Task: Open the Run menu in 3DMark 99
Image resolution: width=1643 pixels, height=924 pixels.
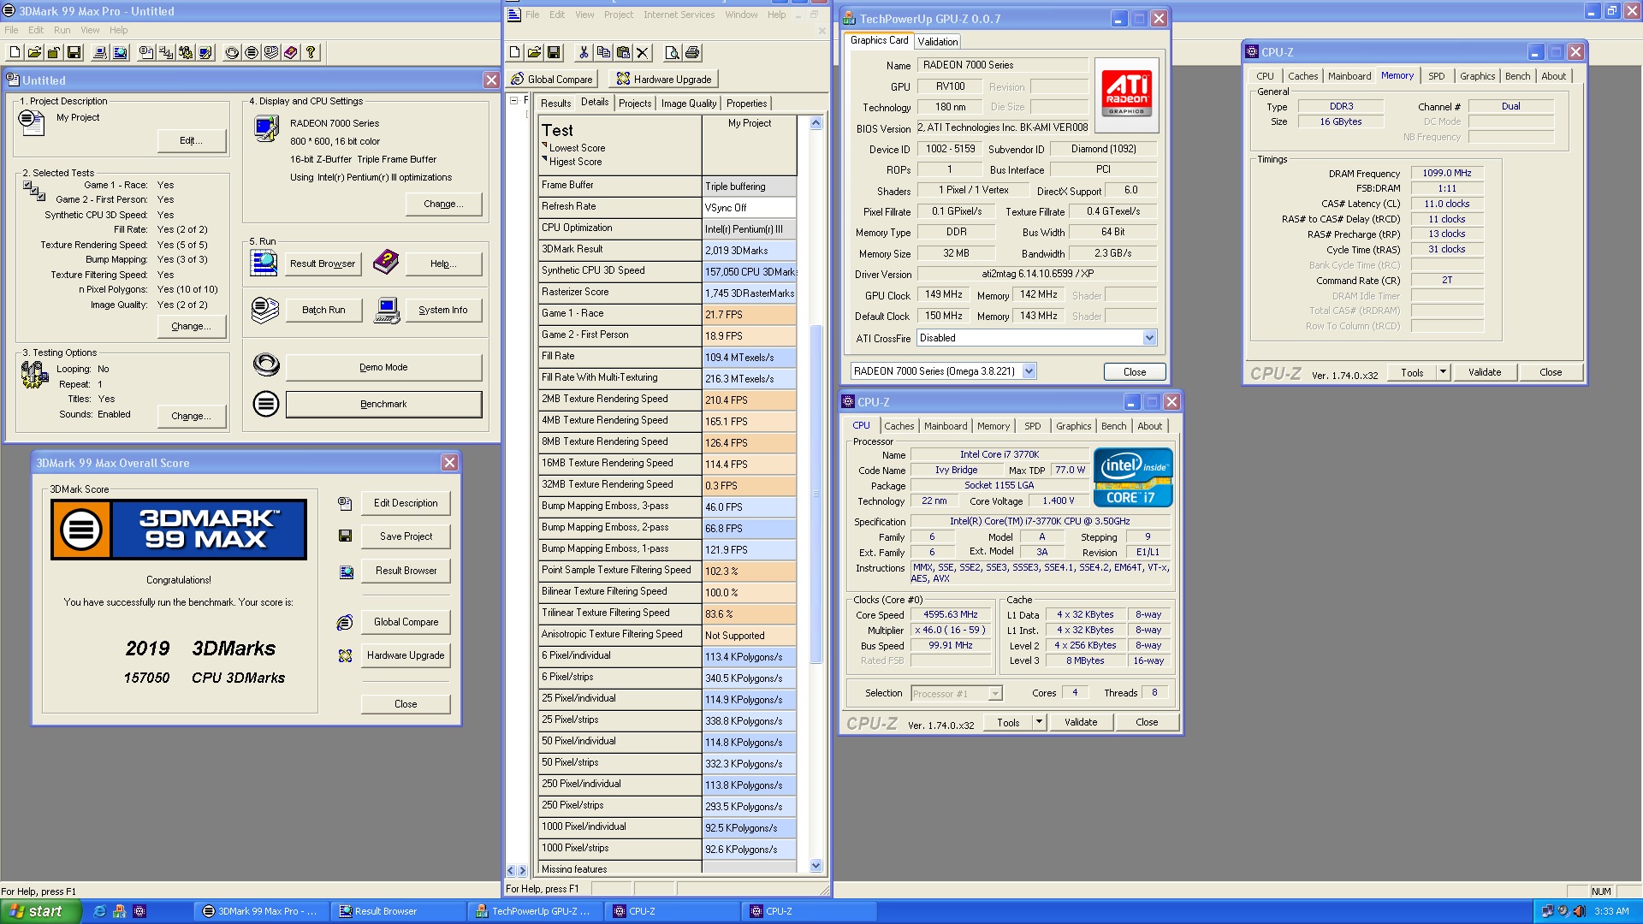Action: [62, 30]
